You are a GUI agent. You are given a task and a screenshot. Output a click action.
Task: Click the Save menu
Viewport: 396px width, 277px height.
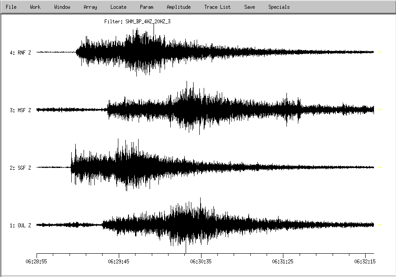pyautogui.click(x=249, y=7)
